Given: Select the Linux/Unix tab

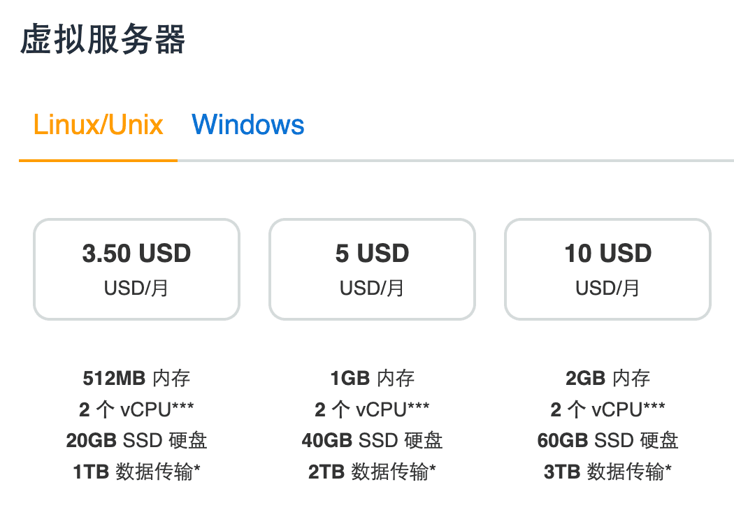Looking at the screenshot, I should point(99,125).
